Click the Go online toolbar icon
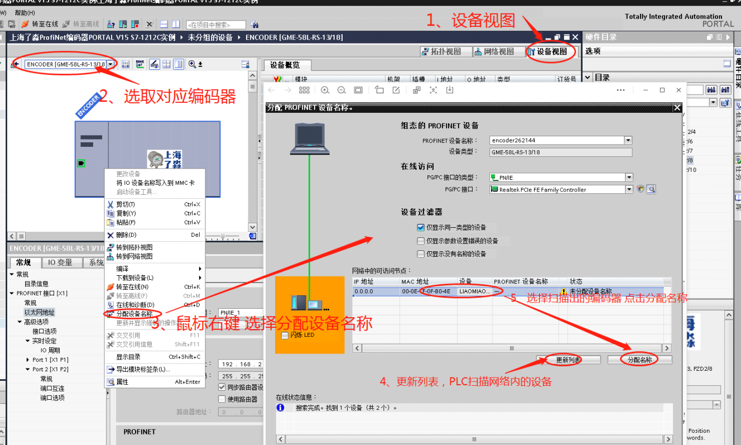 (25, 24)
